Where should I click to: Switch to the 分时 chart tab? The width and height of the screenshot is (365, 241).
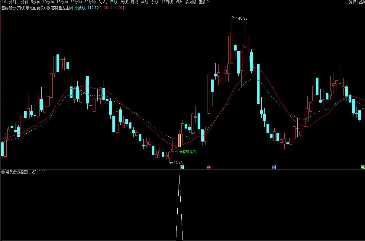coord(12,2)
